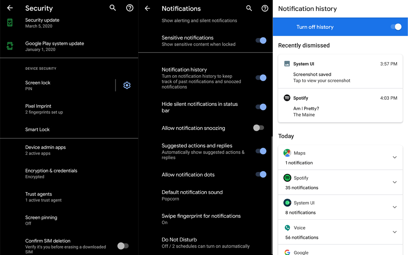Expand the Maps notification group
408x255 pixels.
(x=395, y=157)
